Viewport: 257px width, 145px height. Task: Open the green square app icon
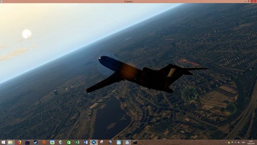click(69, 142)
